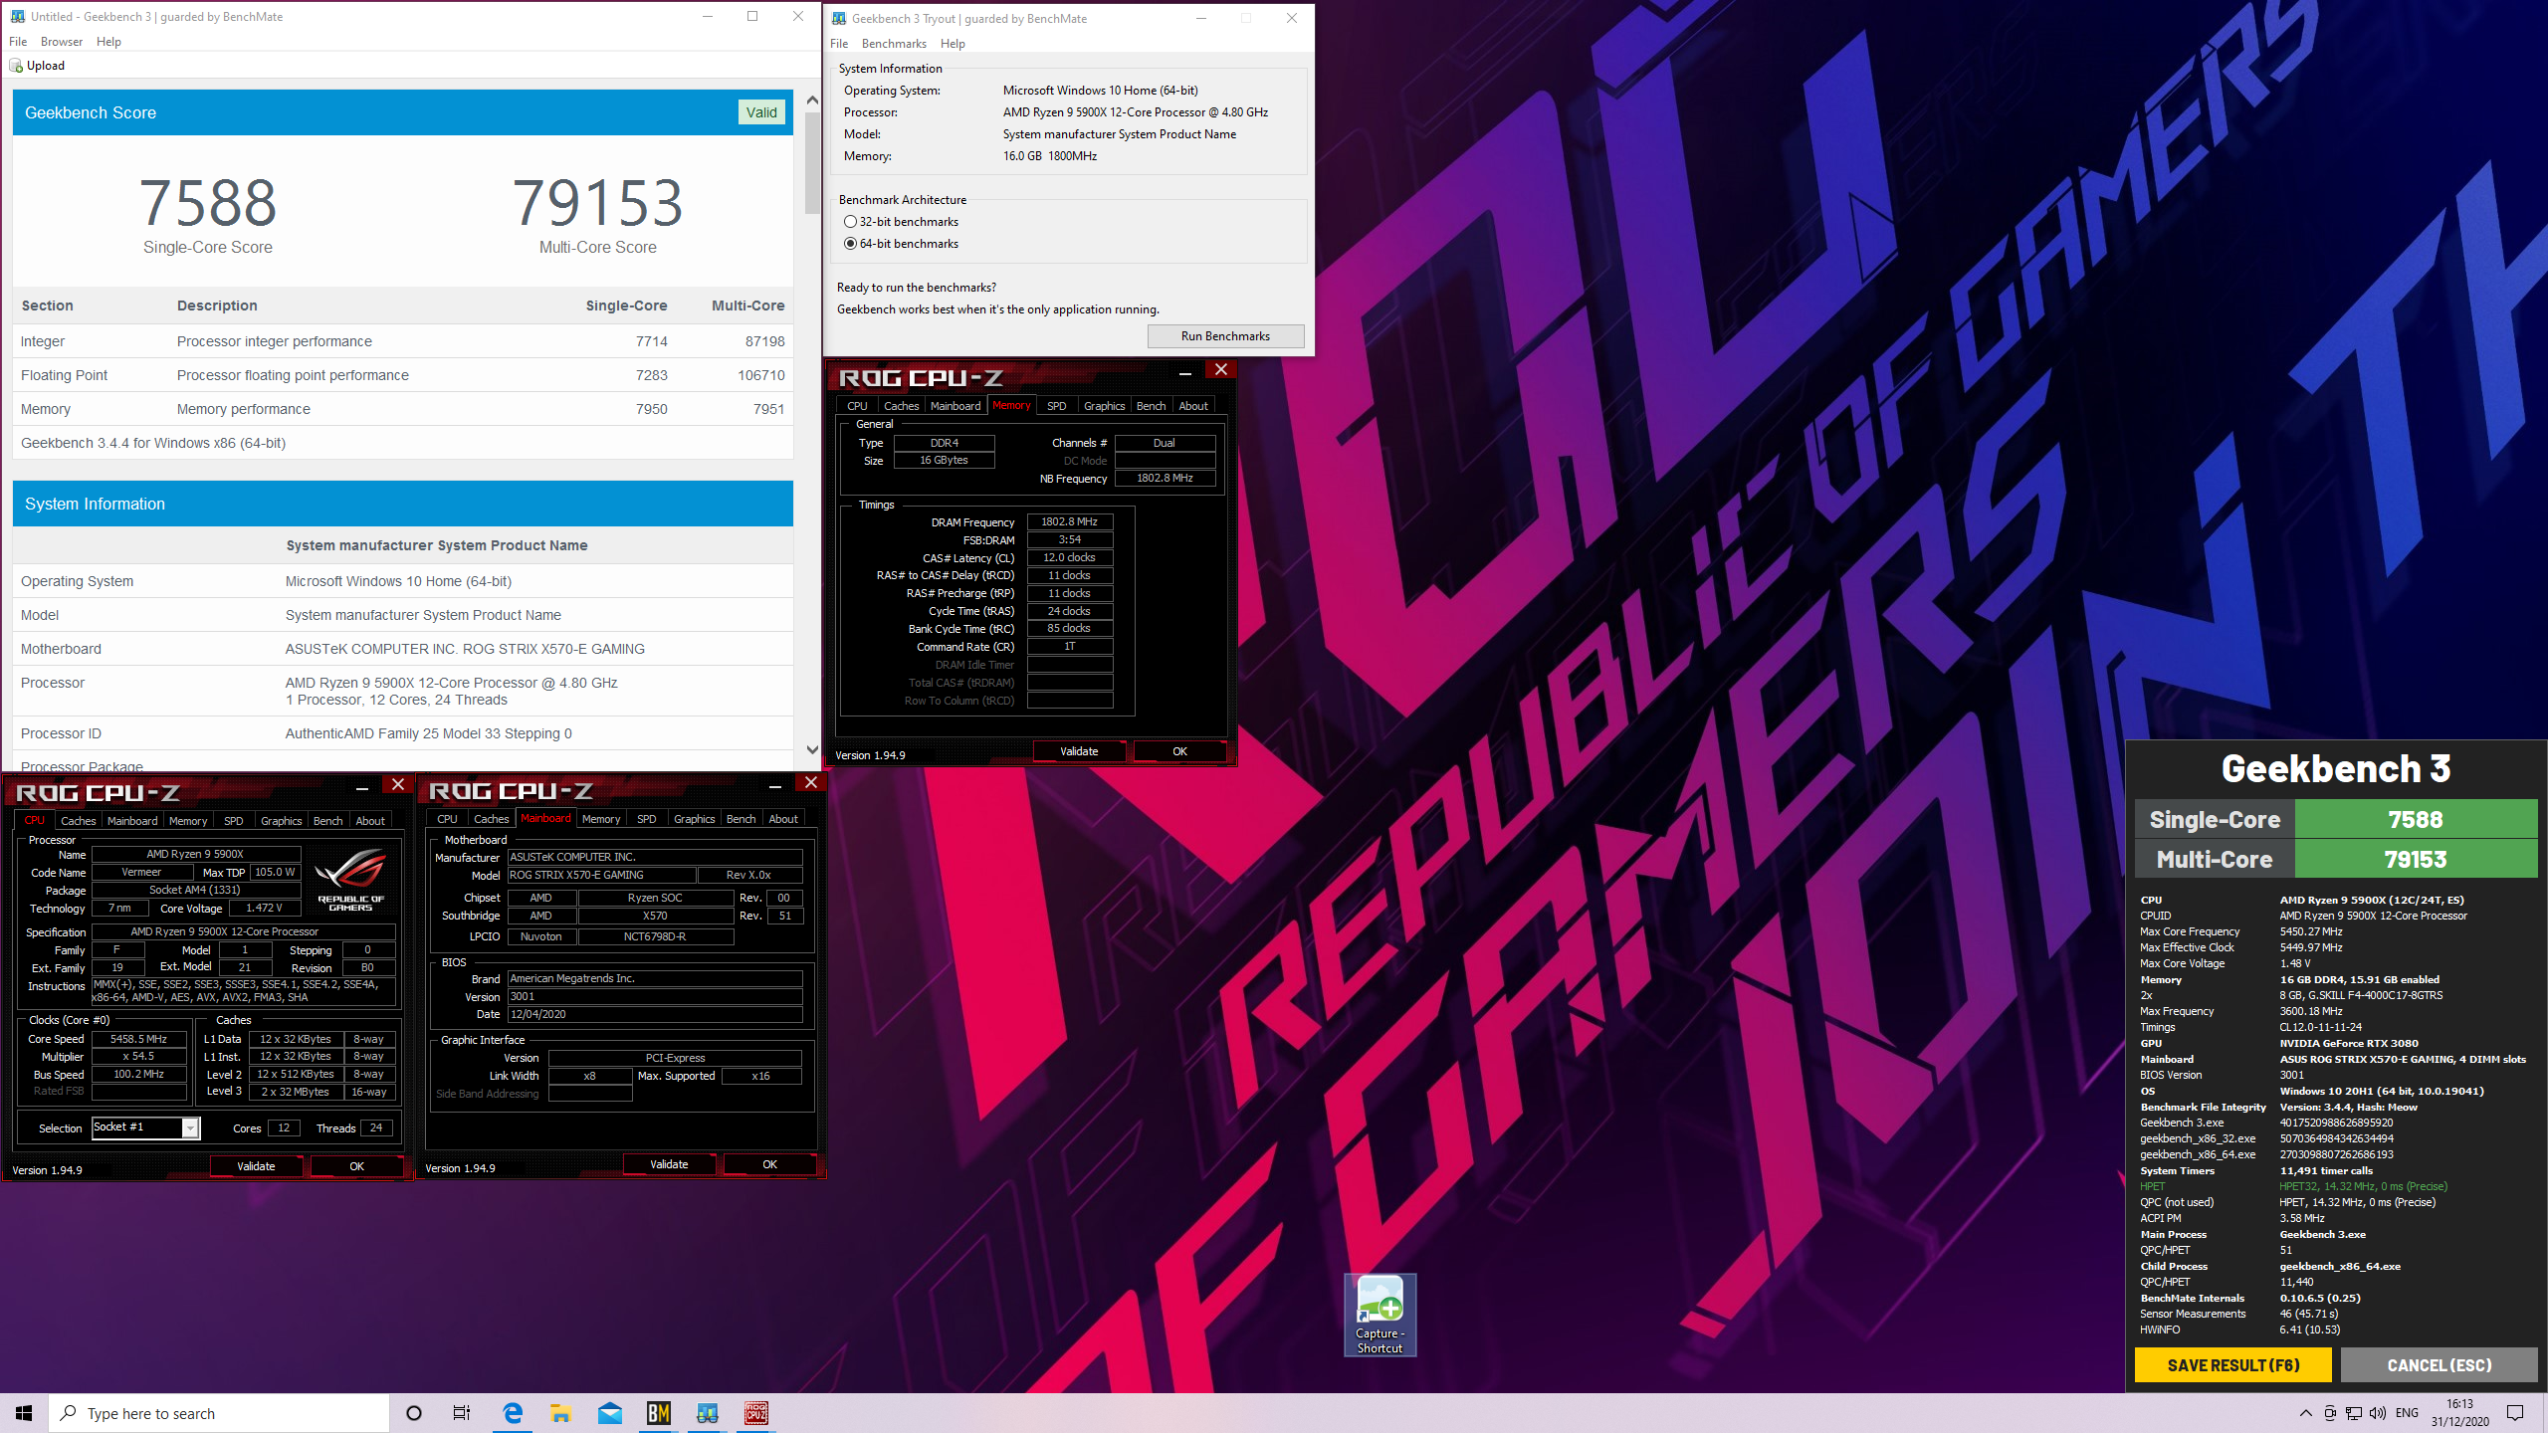Open the Mail app from the taskbar
This screenshot has width=2548, height=1433.
(x=610, y=1413)
